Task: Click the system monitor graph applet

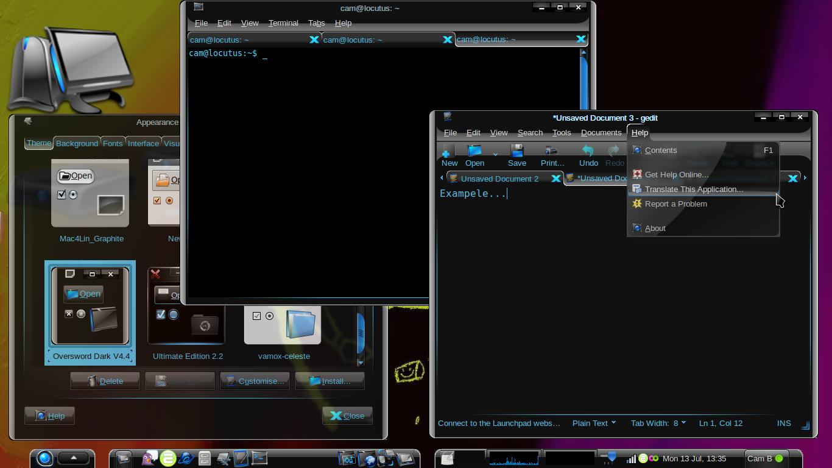Action: coord(514,458)
